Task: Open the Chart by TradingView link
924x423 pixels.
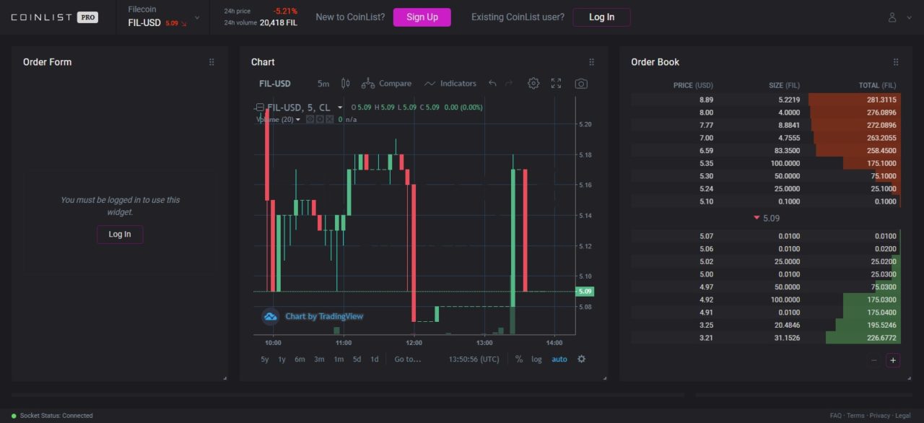Action: tap(324, 316)
